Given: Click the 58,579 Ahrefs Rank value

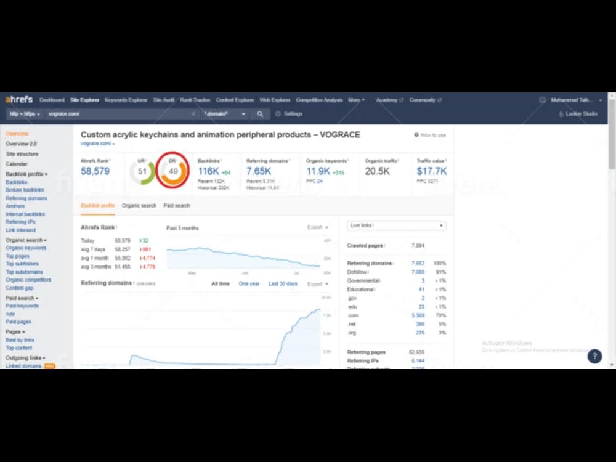Looking at the screenshot, I should 95,171.
